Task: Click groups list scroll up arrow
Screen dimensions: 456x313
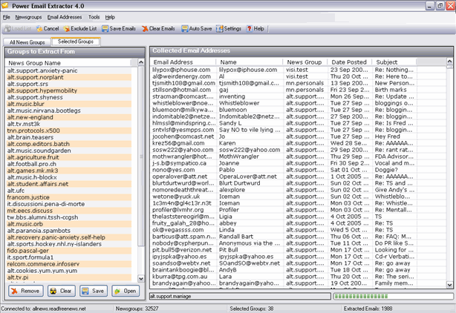Action: 141,62
